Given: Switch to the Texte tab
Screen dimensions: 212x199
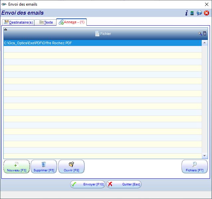Looking at the screenshot, I should pos(46,22).
